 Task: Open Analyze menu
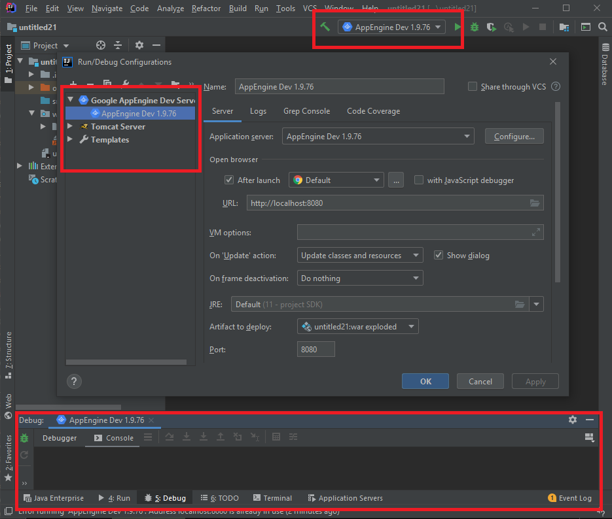170,8
